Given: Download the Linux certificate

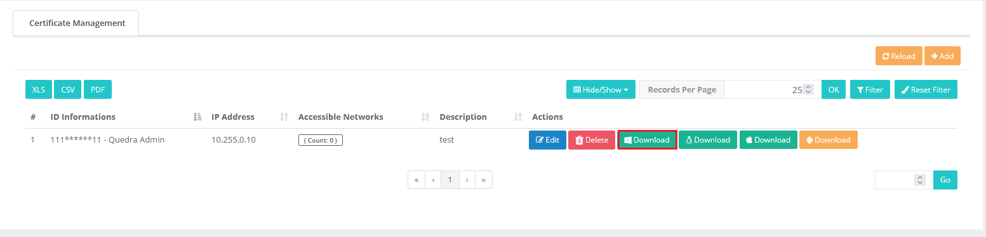Looking at the screenshot, I should tap(708, 140).
